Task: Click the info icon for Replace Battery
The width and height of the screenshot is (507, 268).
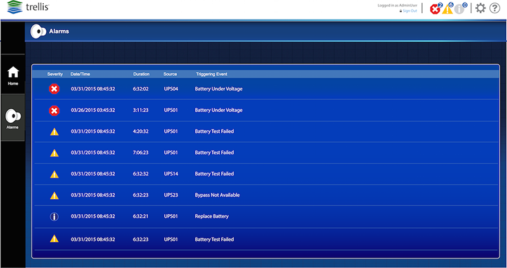Action: click(x=55, y=217)
